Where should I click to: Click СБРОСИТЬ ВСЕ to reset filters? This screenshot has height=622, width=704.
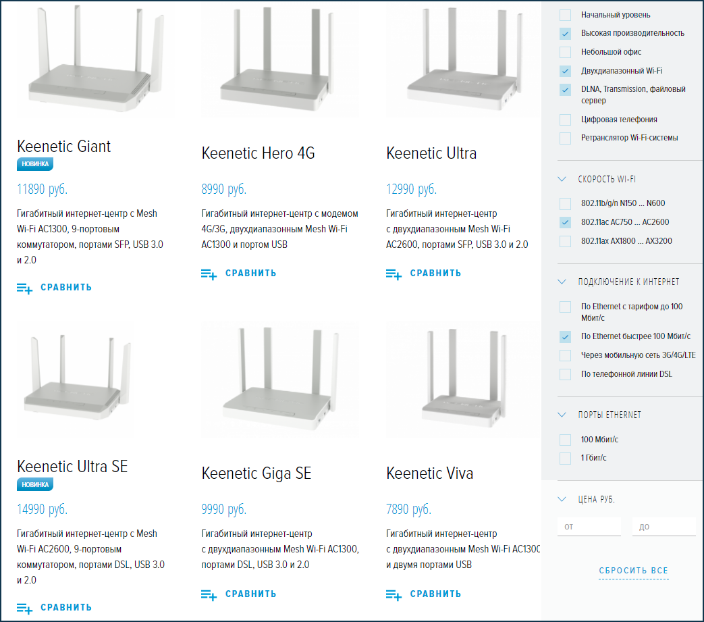pos(633,571)
